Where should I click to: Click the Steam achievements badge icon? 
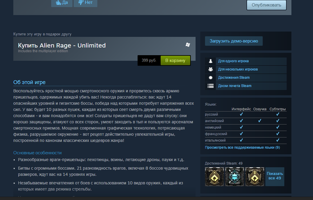[210, 78]
